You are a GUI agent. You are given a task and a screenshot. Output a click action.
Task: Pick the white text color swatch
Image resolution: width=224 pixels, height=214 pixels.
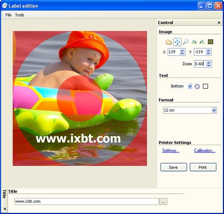[205, 86]
